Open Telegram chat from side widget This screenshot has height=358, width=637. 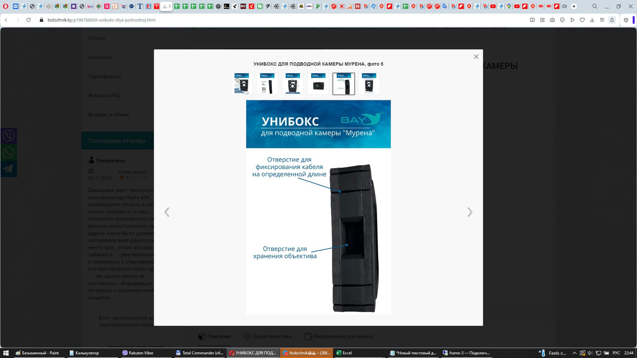8,169
